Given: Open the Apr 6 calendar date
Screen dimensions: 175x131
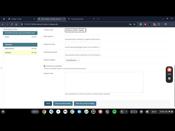Looking at the screenshot, I should (x=154, y=112).
